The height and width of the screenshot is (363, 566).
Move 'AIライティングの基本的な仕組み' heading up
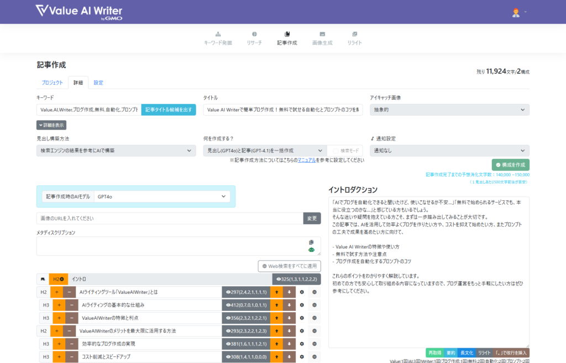(276, 305)
